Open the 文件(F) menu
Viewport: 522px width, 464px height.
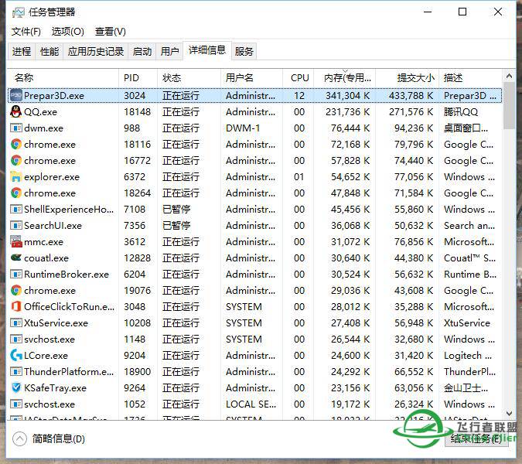(x=26, y=32)
